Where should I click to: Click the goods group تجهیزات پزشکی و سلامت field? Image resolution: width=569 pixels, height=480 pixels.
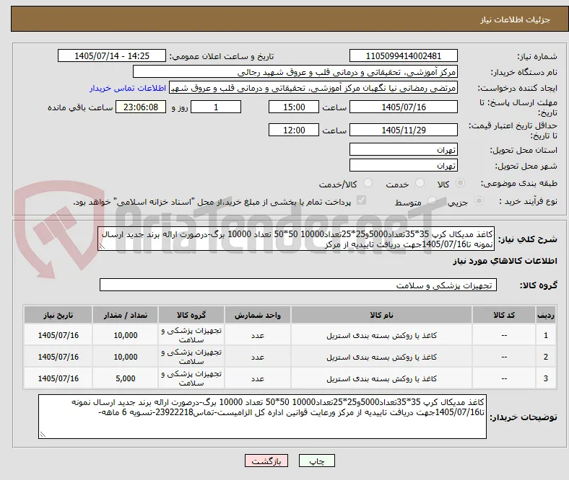coord(298,285)
